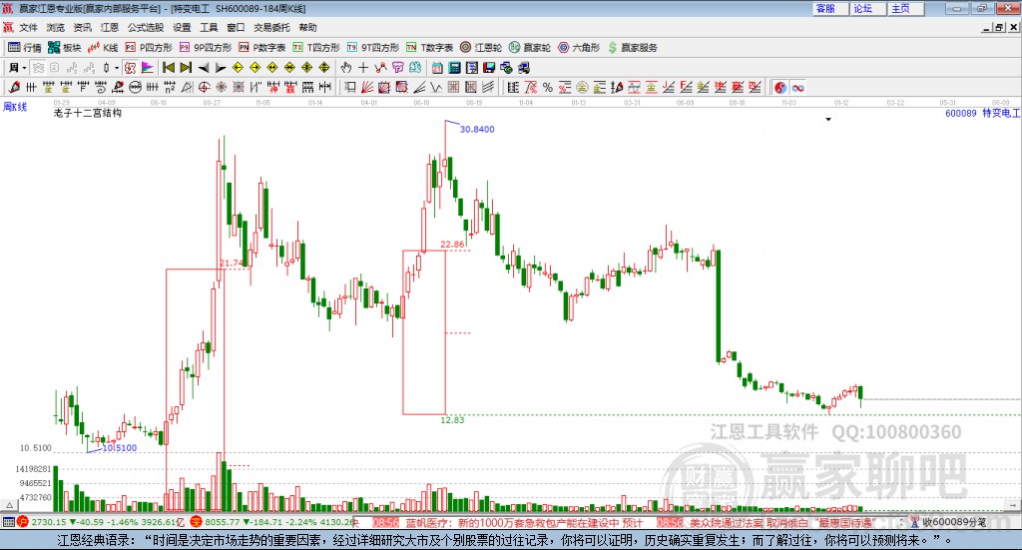The width and height of the screenshot is (1022, 550).
Task: Click the floppy-disk save chart icon
Action: (x=489, y=68)
